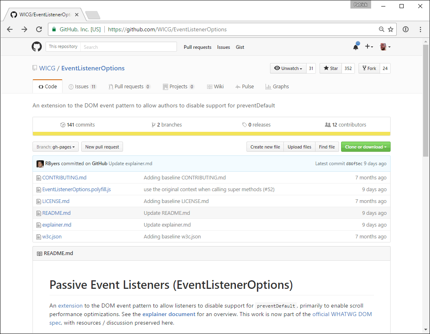Bookmark page with the star icon
Viewport: 430px width, 334px height.
point(391,29)
